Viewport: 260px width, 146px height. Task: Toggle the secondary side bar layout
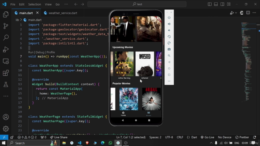[222, 4]
